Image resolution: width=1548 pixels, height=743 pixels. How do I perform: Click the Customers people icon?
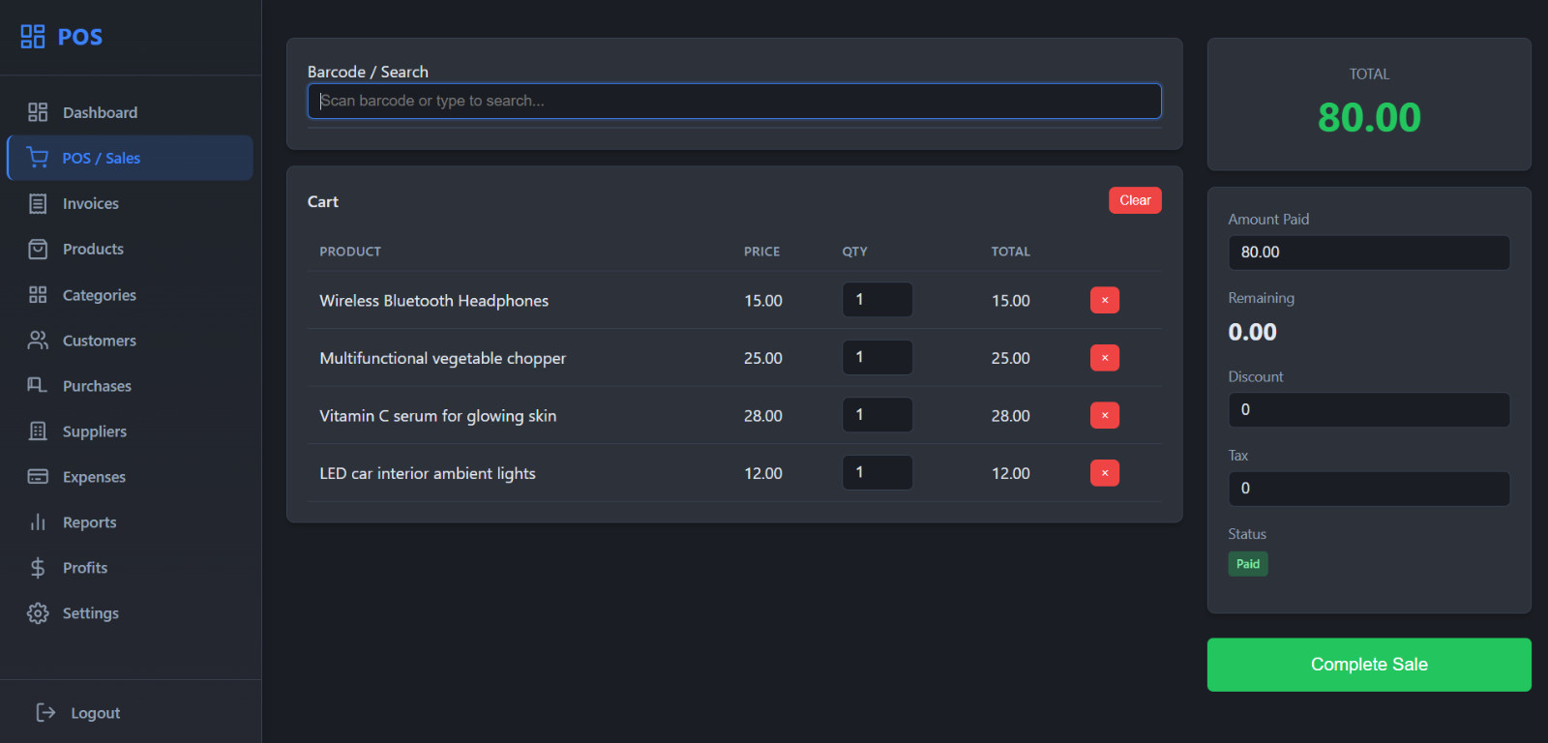38,340
